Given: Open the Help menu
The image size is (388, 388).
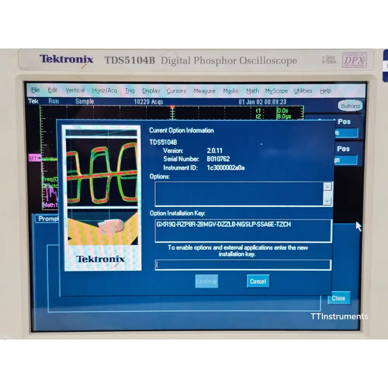Looking at the screenshot, I should 325,91.
